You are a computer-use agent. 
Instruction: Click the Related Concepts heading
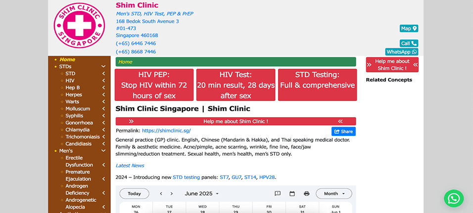click(x=389, y=80)
